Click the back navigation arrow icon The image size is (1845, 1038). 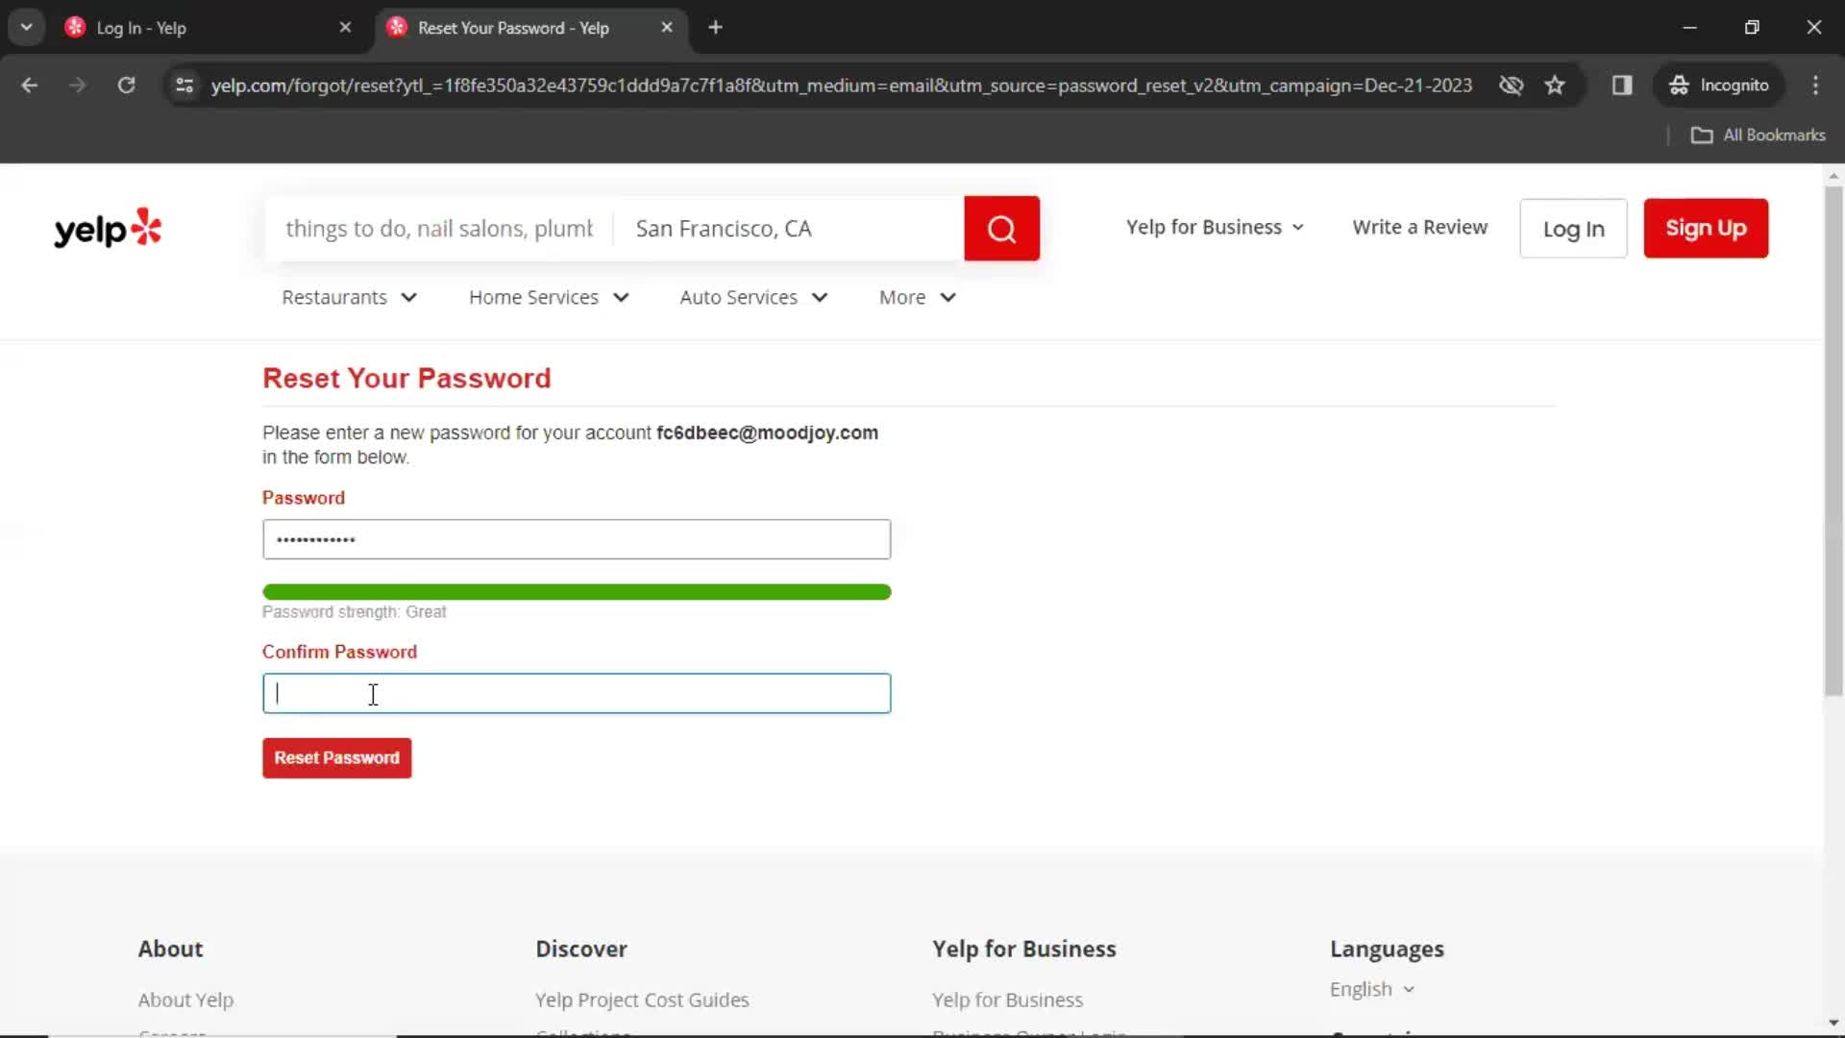point(29,85)
